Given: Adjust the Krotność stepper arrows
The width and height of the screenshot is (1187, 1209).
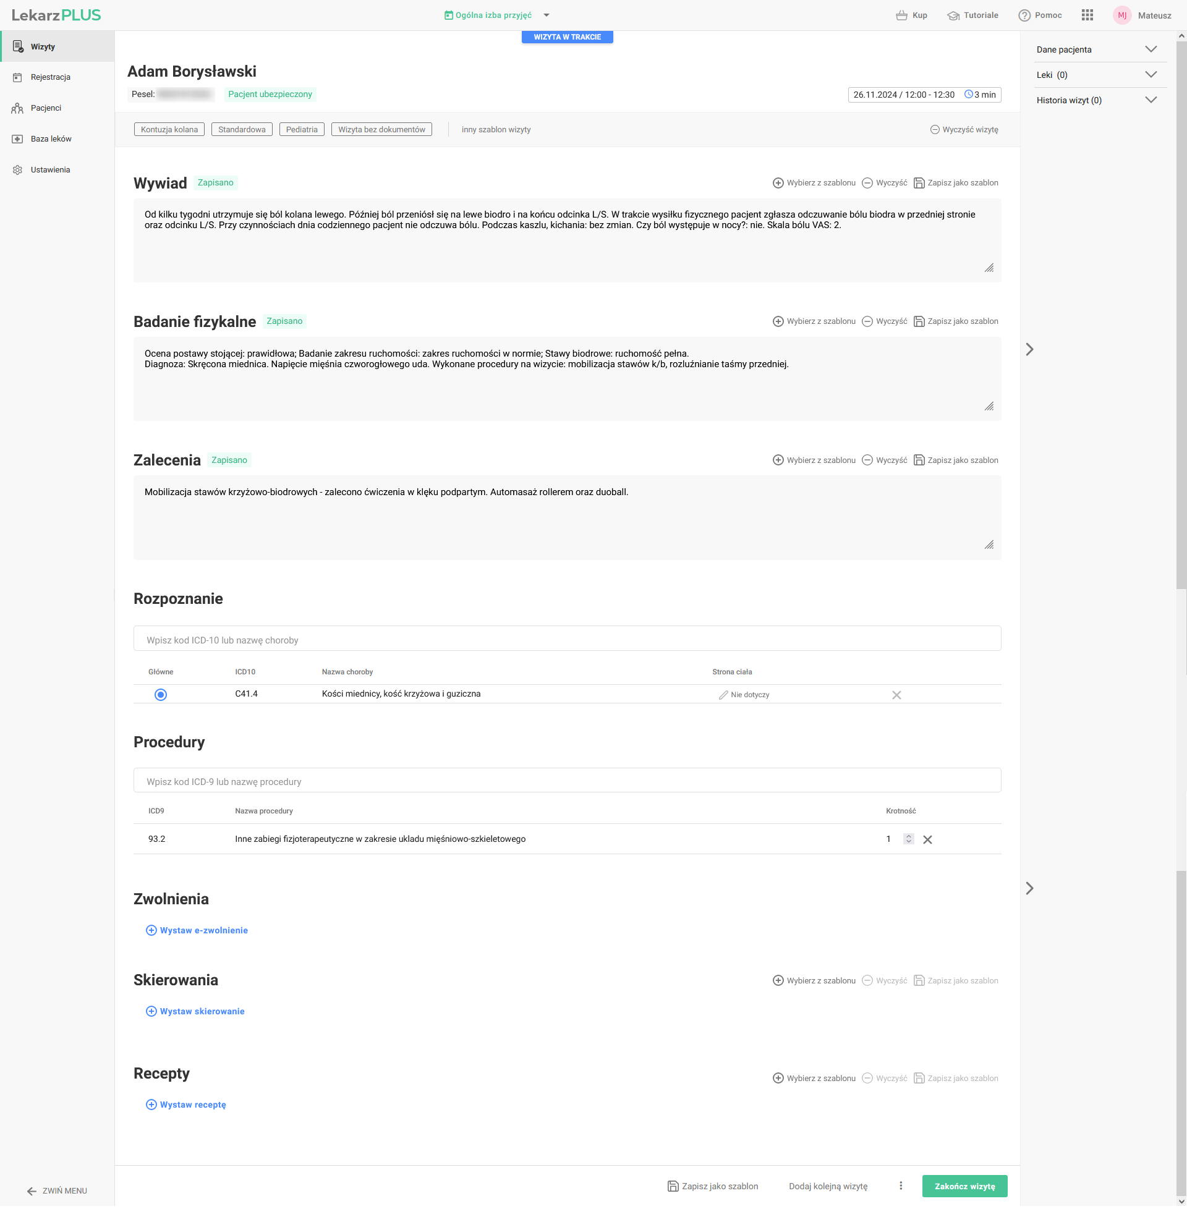Looking at the screenshot, I should (x=909, y=839).
